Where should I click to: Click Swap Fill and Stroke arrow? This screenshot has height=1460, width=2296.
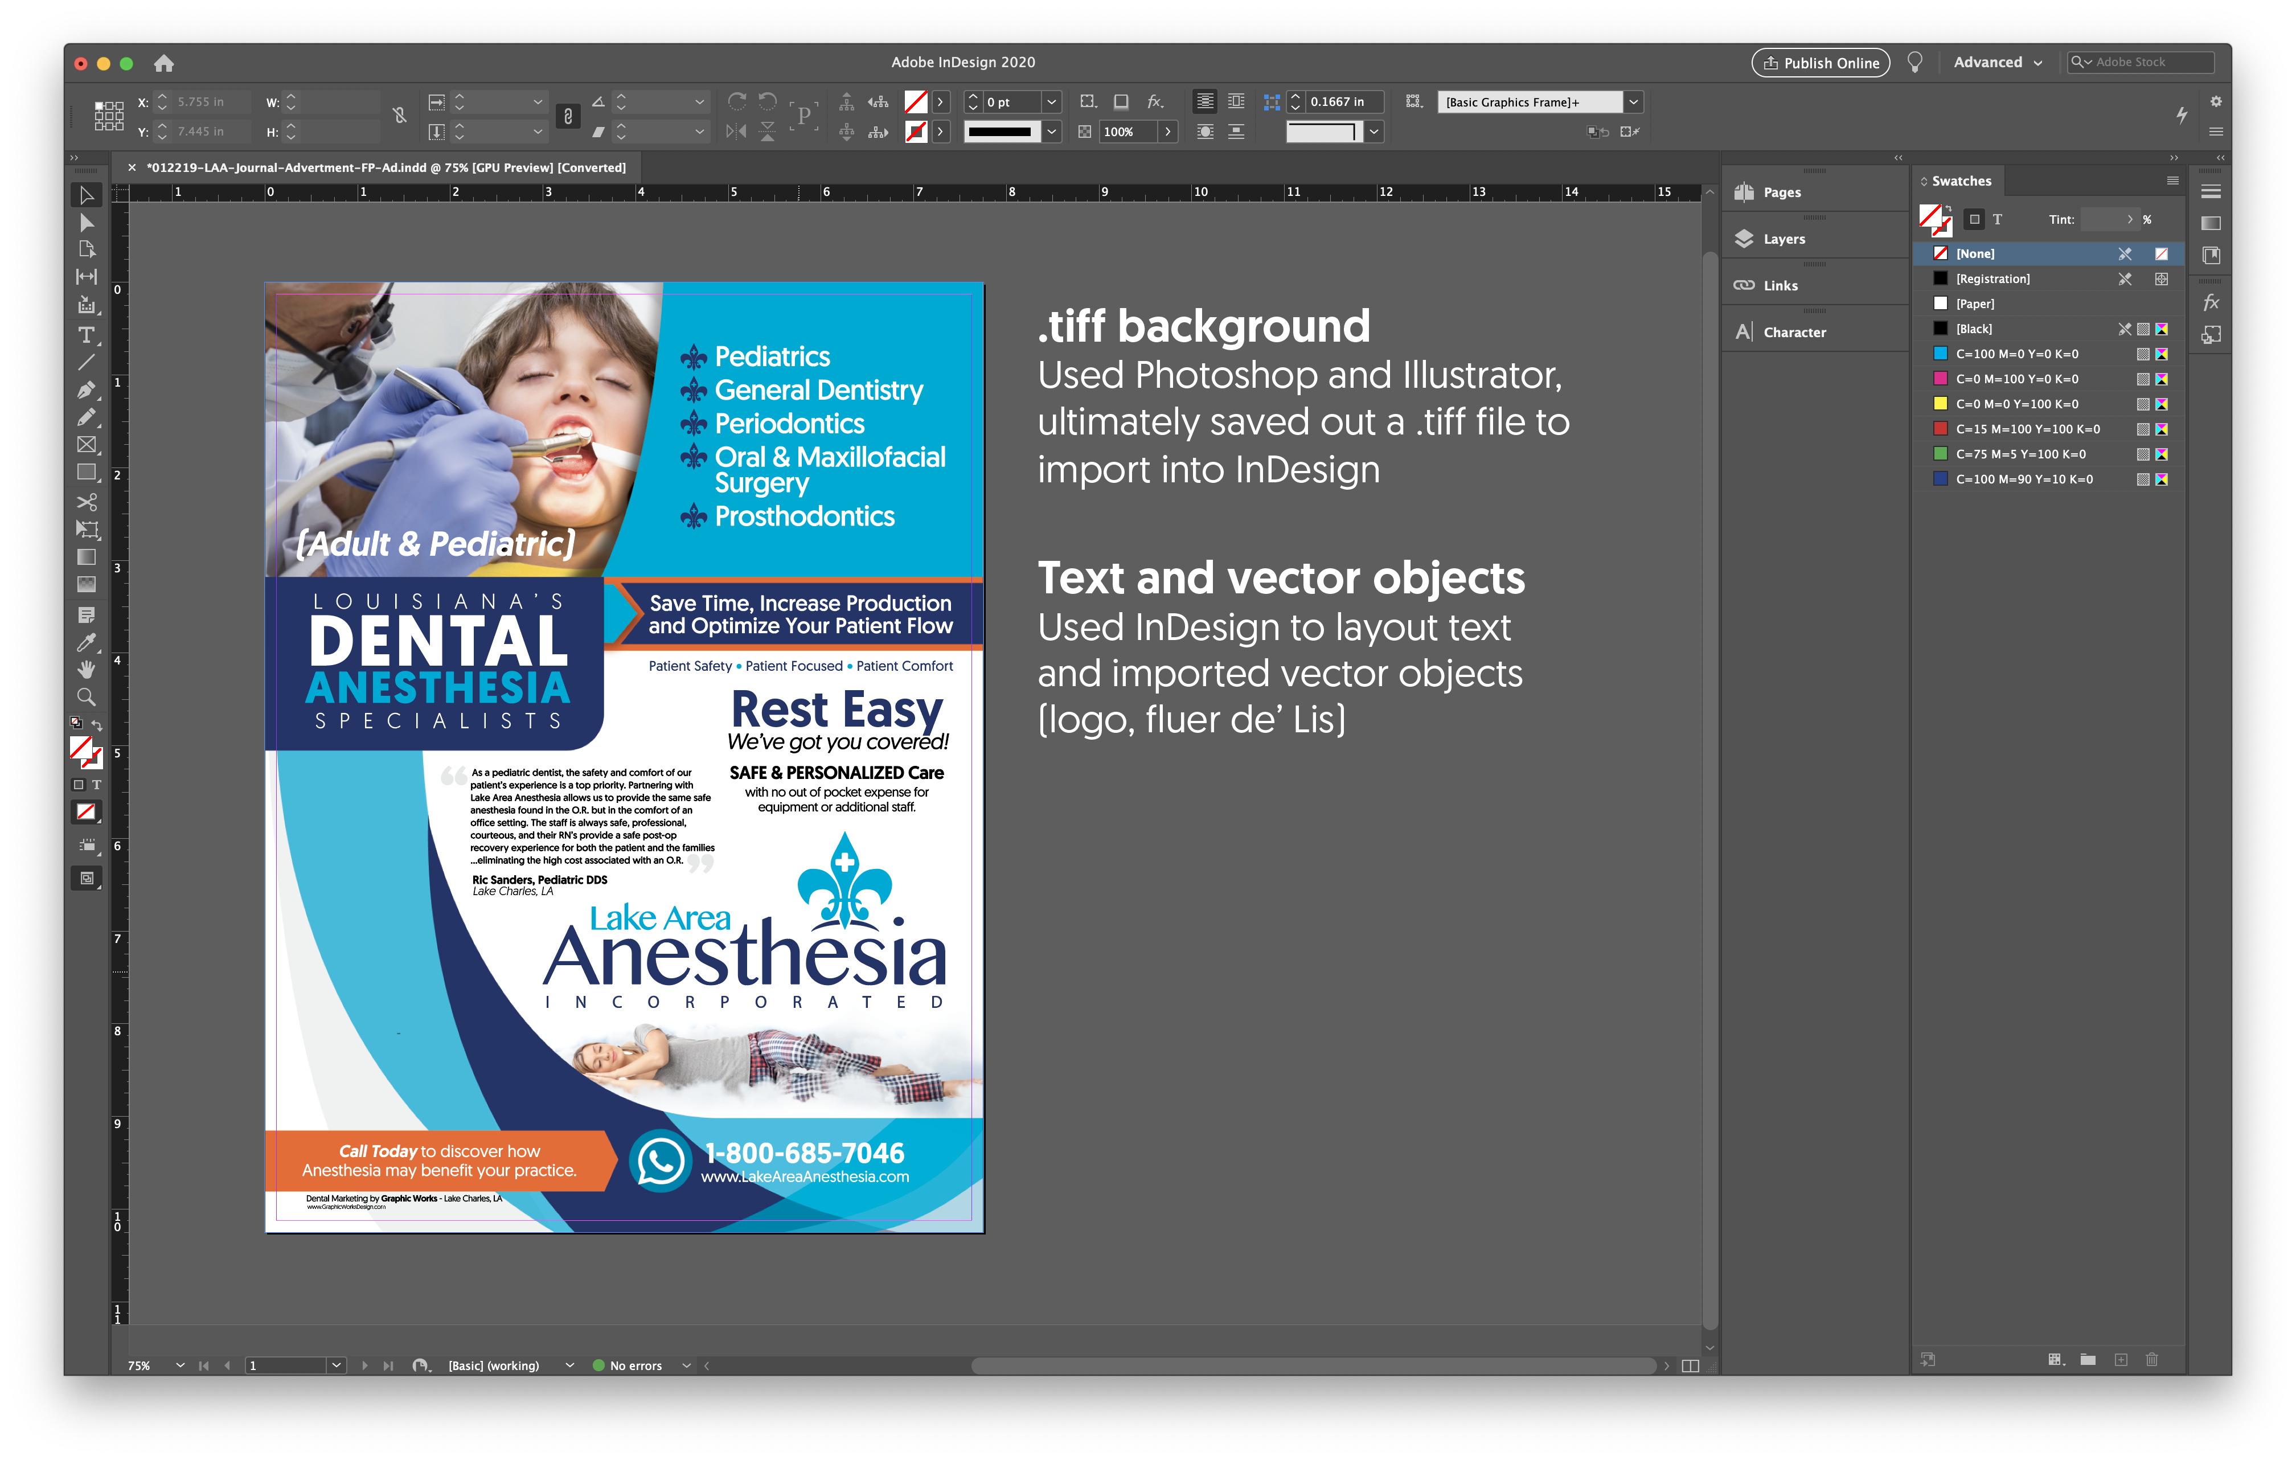click(96, 725)
